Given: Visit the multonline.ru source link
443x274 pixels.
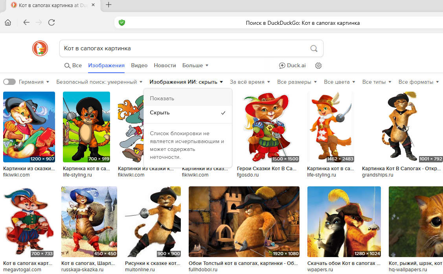Looking at the screenshot, I should 140,270.
